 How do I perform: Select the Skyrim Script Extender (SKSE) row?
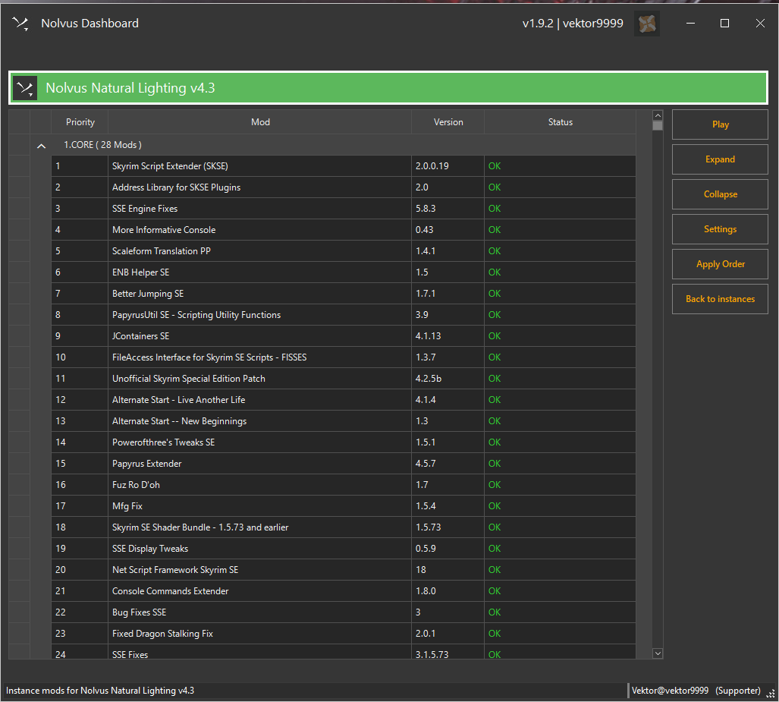click(x=344, y=166)
